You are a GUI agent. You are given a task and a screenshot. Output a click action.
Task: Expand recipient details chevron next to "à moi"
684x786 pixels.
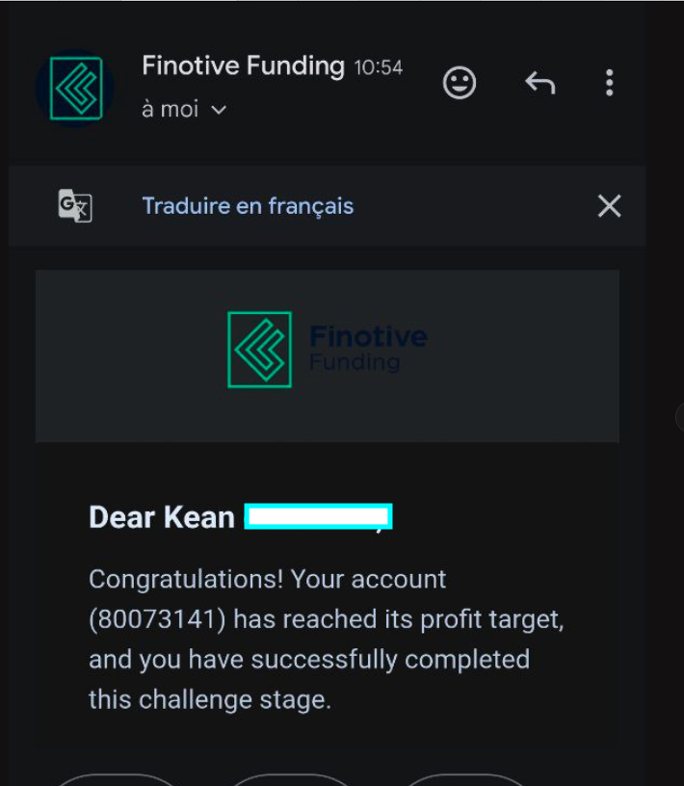pos(219,110)
